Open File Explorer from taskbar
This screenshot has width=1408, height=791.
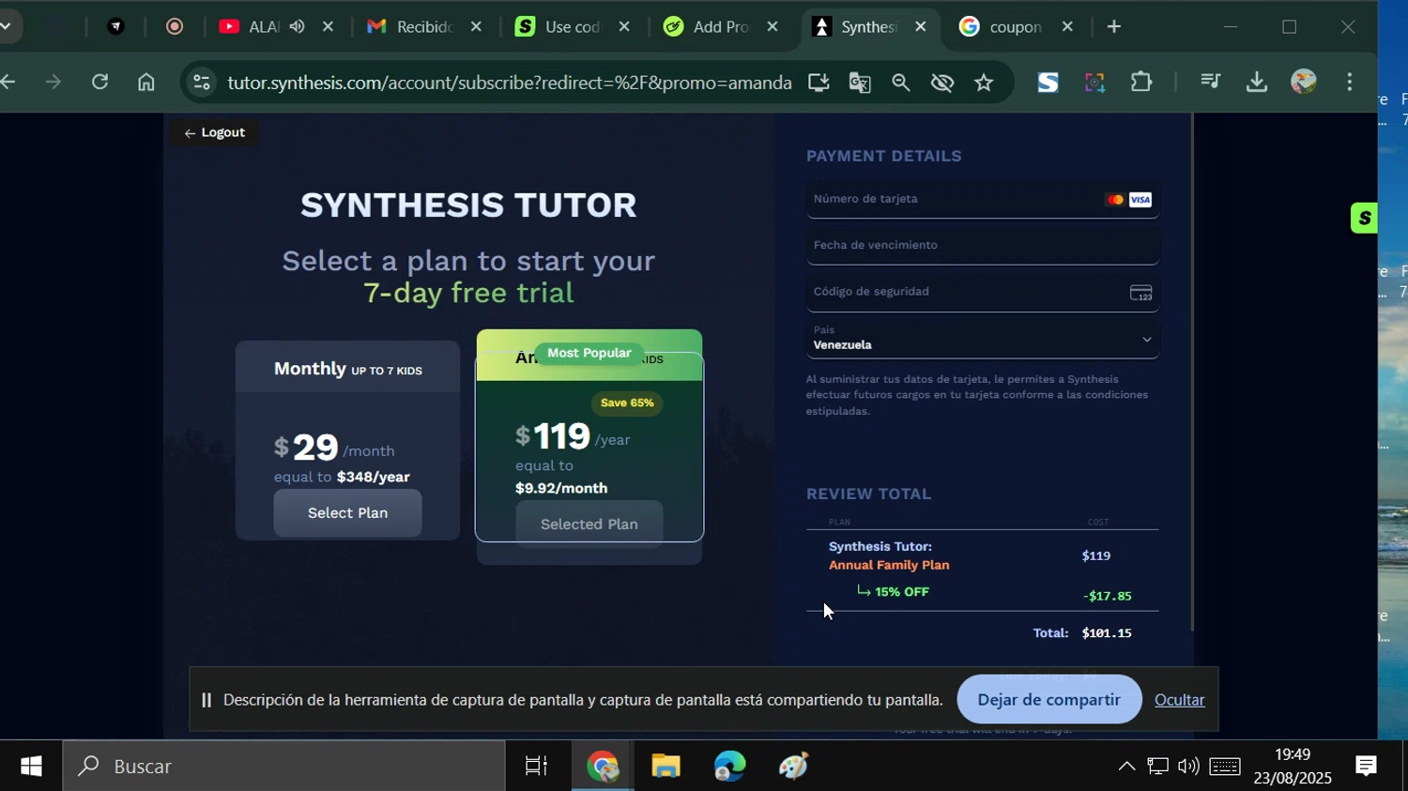coord(666,766)
